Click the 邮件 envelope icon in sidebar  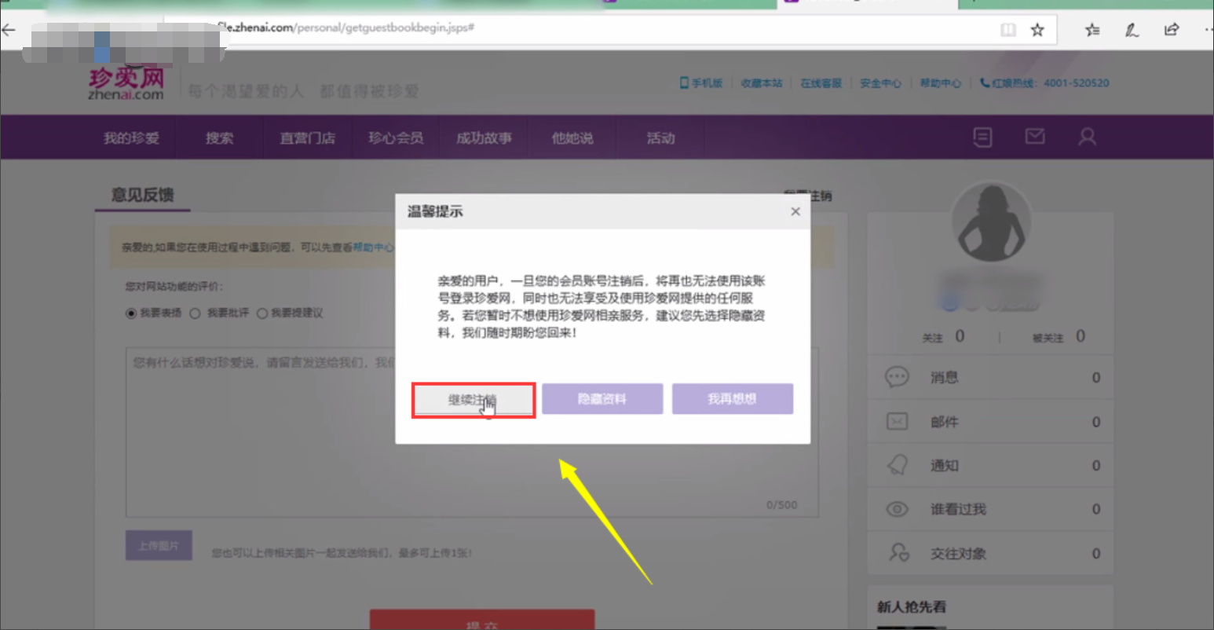pyautogui.click(x=897, y=422)
